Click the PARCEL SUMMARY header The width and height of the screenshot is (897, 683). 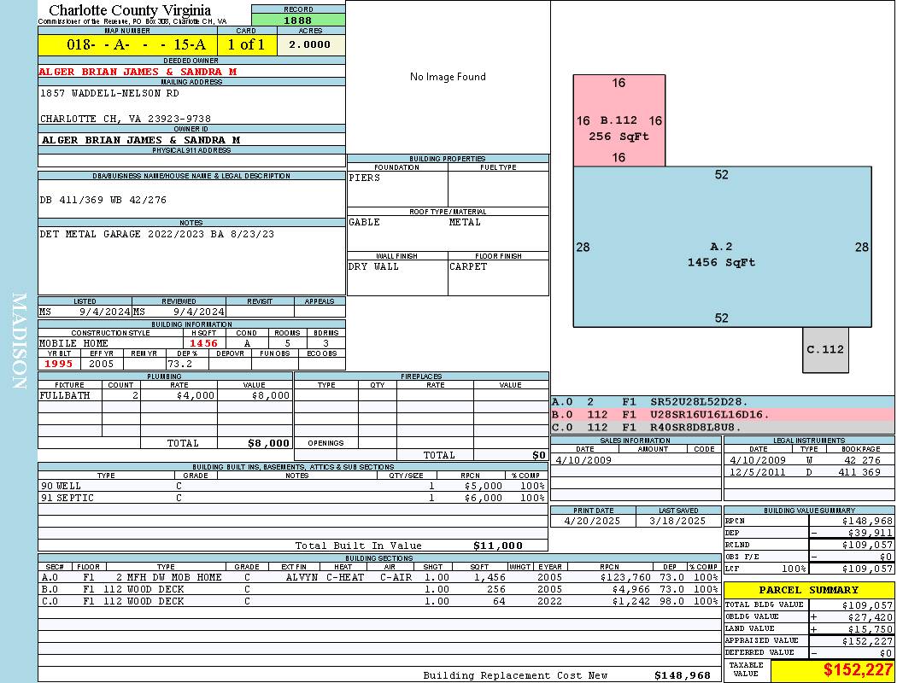click(808, 590)
